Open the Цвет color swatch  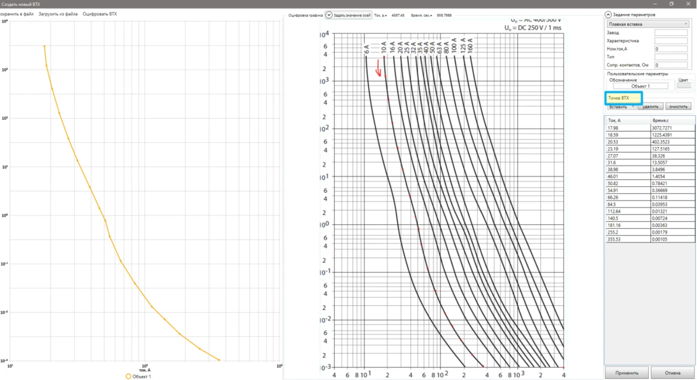click(x=684, y=85)
